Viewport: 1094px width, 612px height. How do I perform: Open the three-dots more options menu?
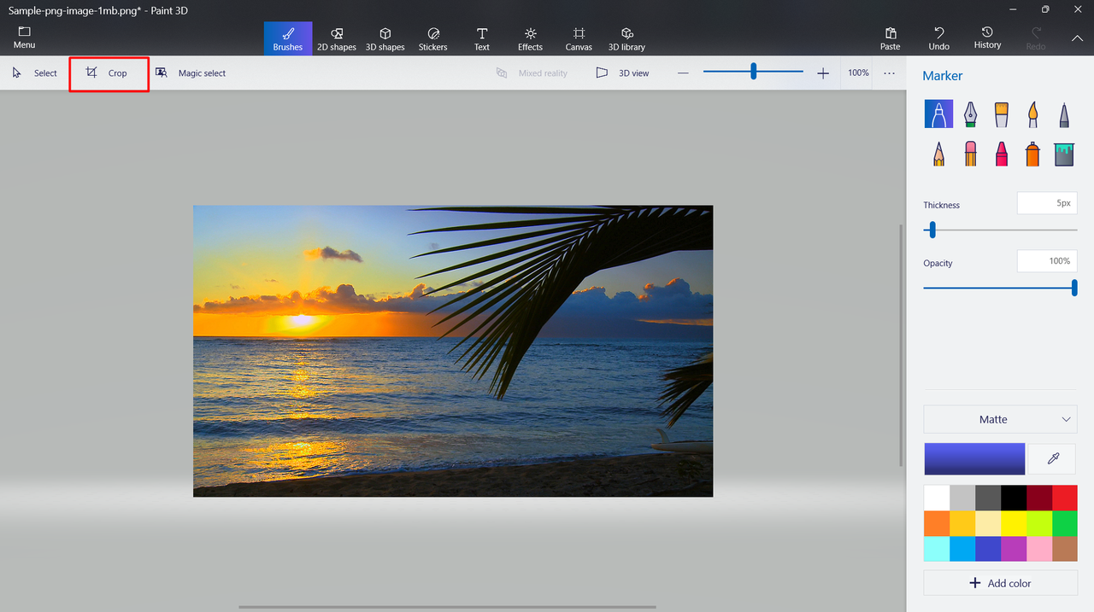(889, 73)
